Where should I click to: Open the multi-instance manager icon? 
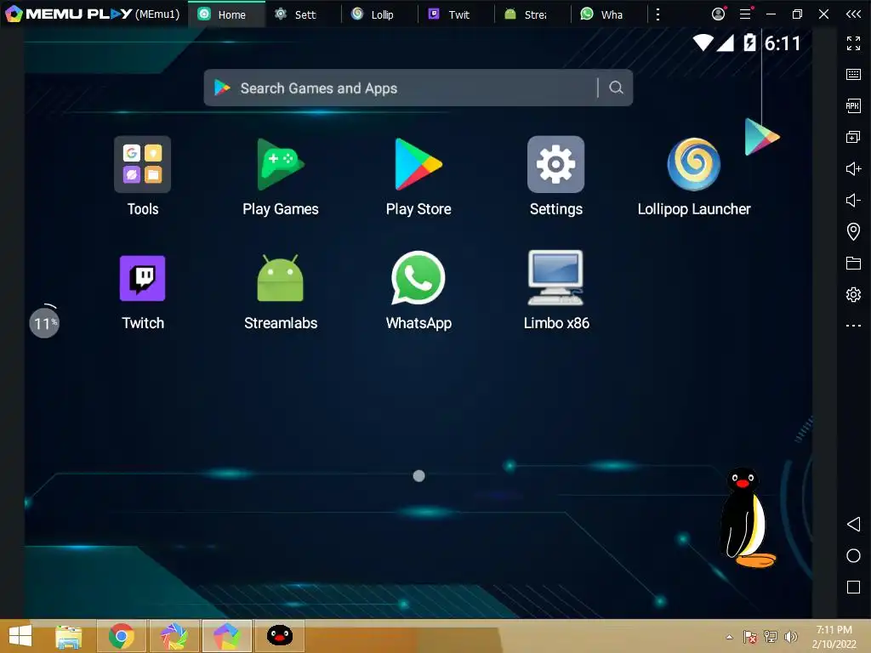(853, 137)
